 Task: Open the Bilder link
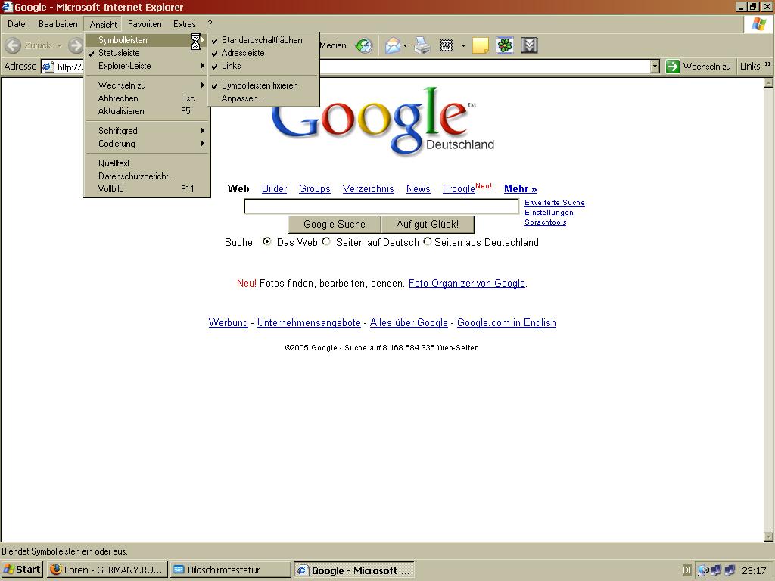coord(274,189)
